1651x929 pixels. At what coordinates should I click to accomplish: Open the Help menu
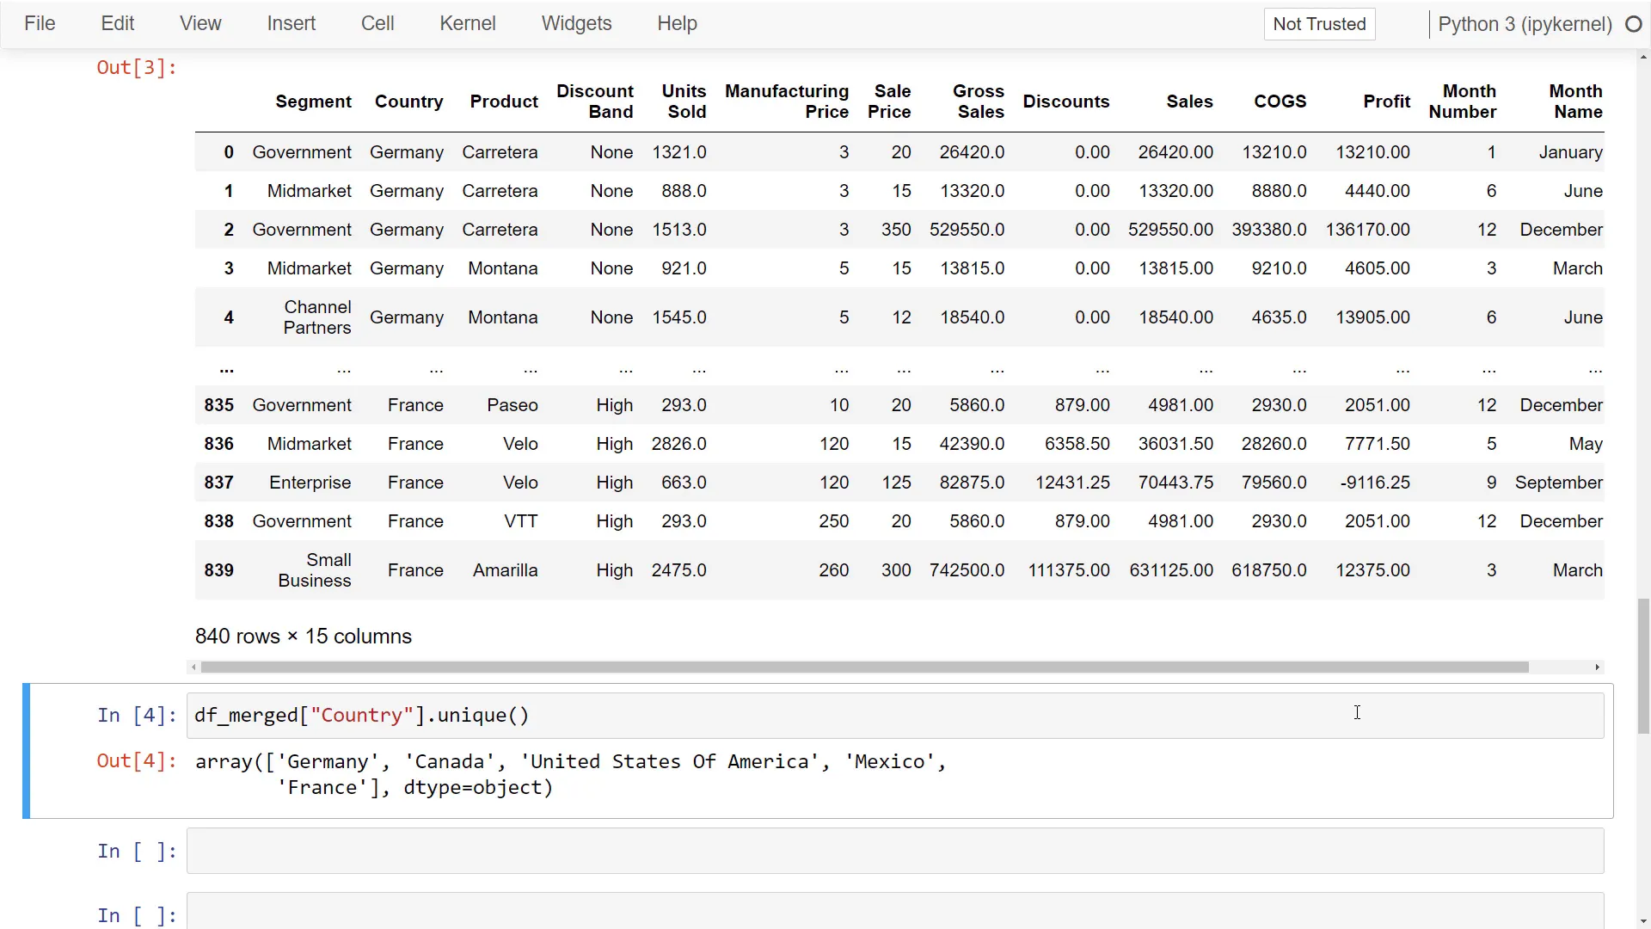point(677,23)
